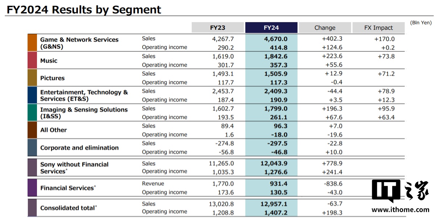436x218 pixels.
Task: Click the FX Impact column header
Action: tap(378, 28)
